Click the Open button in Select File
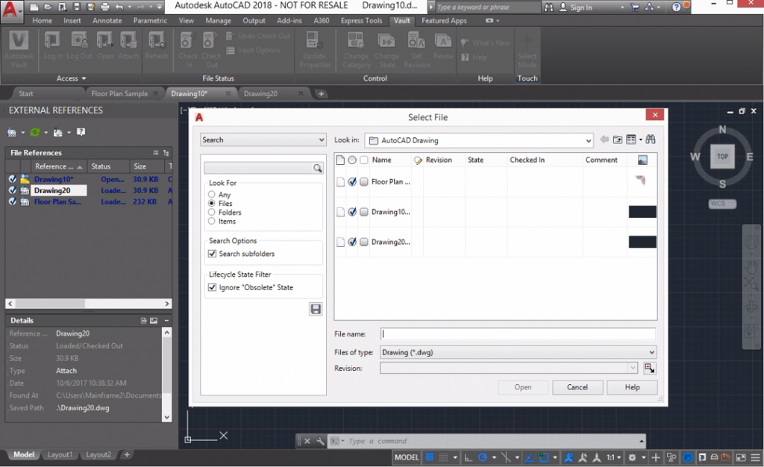 (523, 387)
